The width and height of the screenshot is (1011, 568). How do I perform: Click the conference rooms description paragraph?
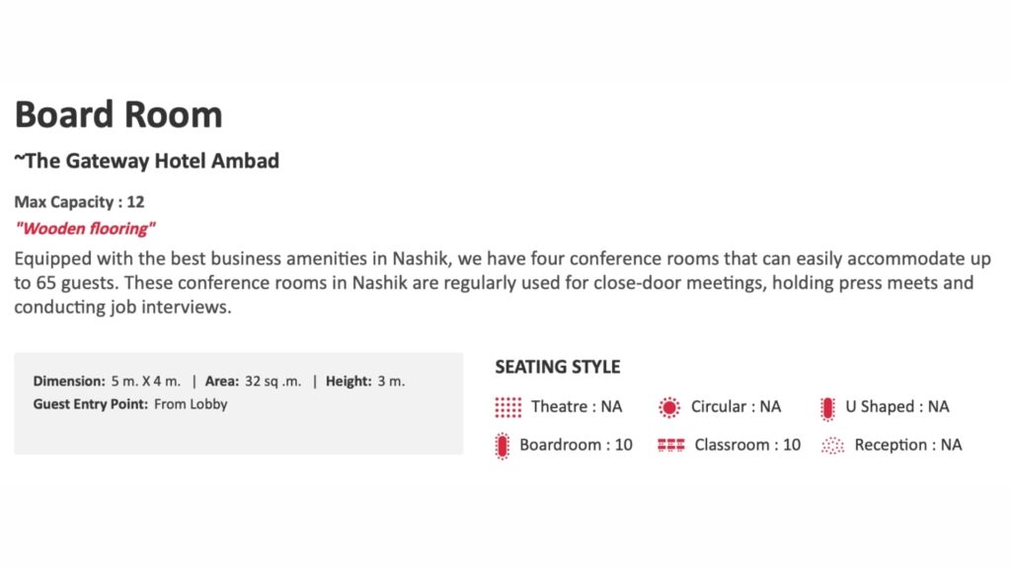494,282
